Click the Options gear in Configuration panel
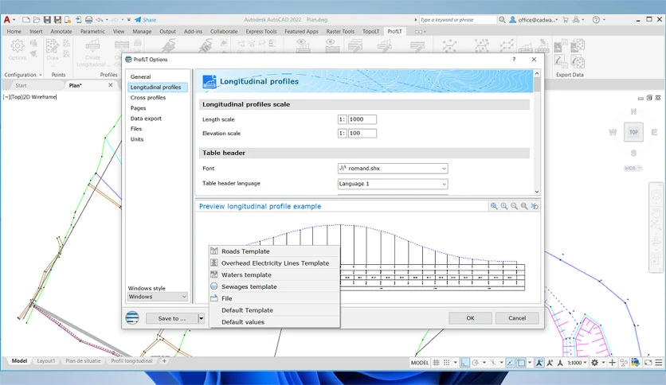 (x=18, y=49)
